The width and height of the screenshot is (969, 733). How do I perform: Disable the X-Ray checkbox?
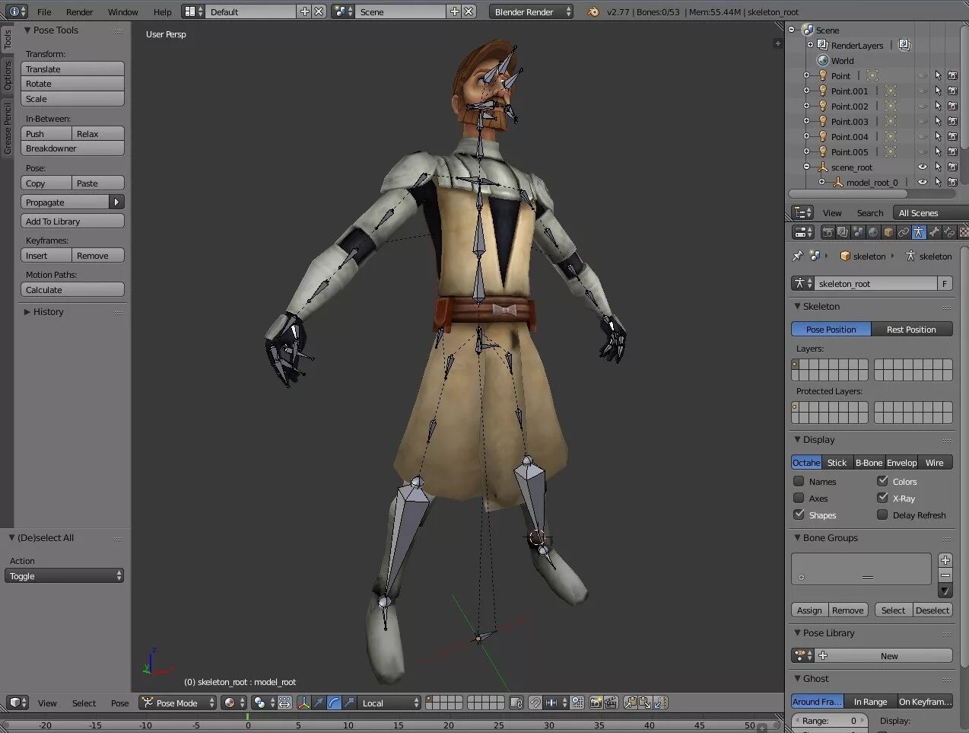coord(882,498)
